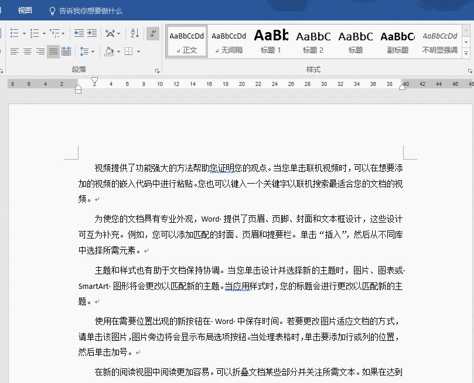Viewport: 474px width, 383px height.
Task: Click the decrease indent icon
Action: tap(79, 33)
